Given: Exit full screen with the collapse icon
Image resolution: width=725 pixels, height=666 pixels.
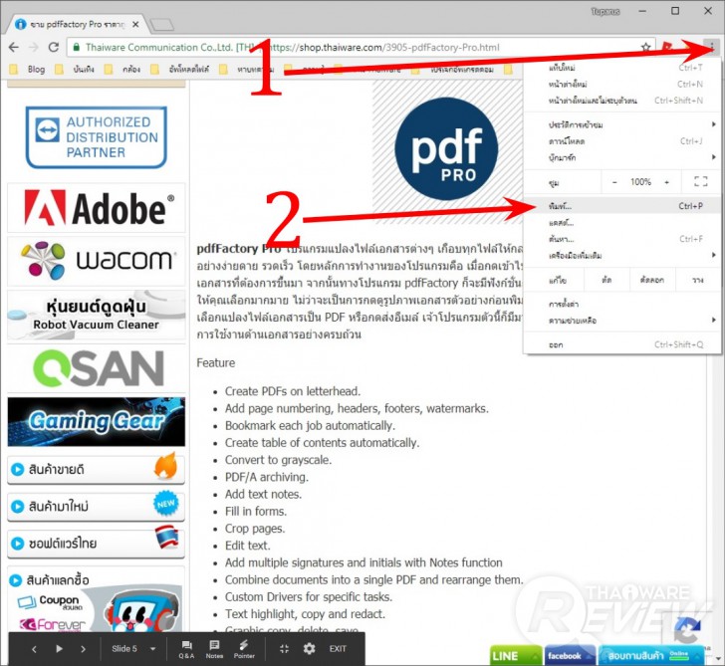Looking at the screenshot, I should (285, 649).
